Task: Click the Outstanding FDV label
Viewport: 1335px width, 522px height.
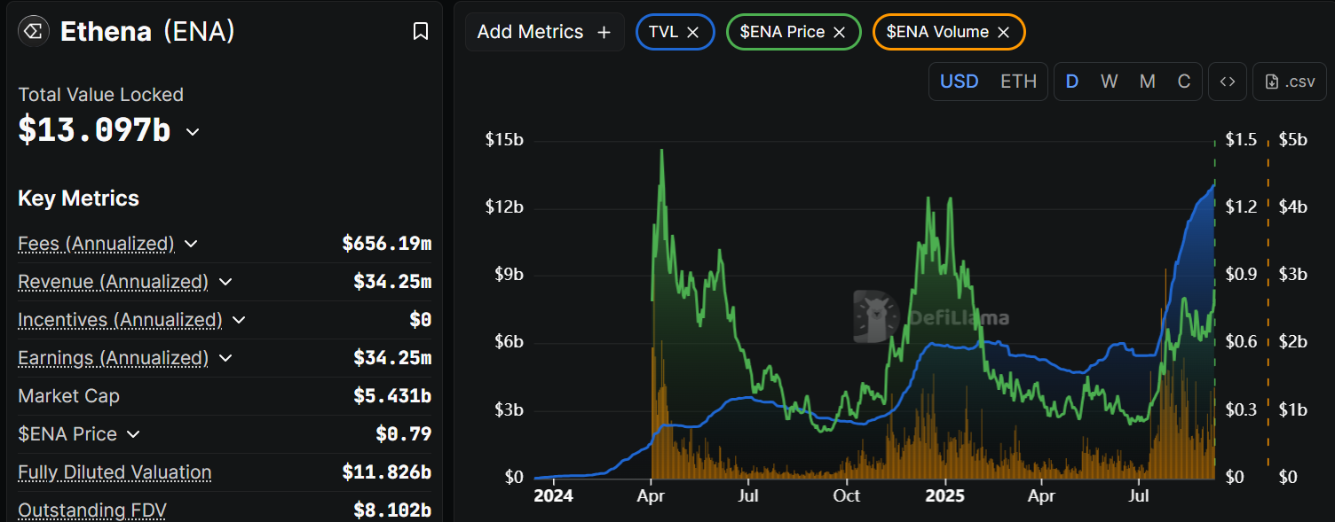Action: pos(92,510)
